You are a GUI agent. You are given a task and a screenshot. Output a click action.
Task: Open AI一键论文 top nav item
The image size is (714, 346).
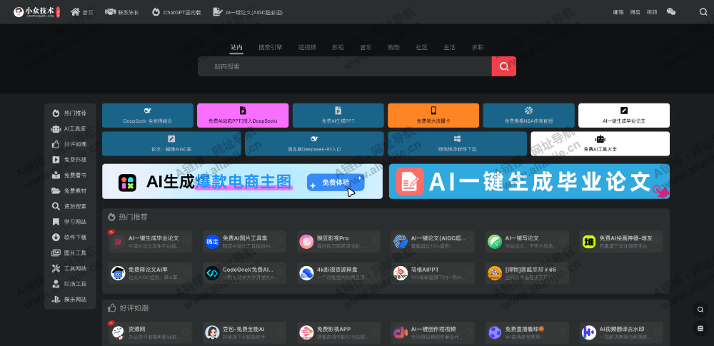(x=248, y=12)
